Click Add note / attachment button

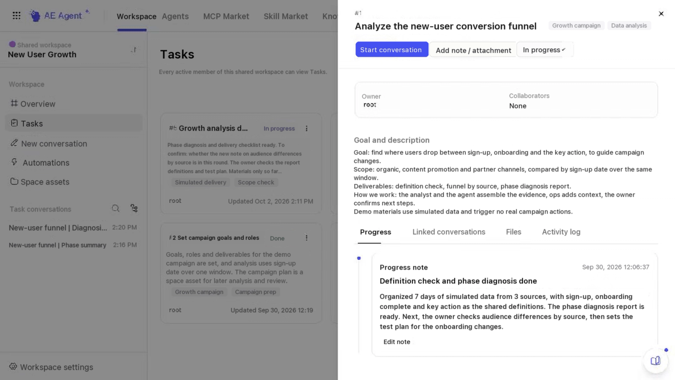click(473, 50)
